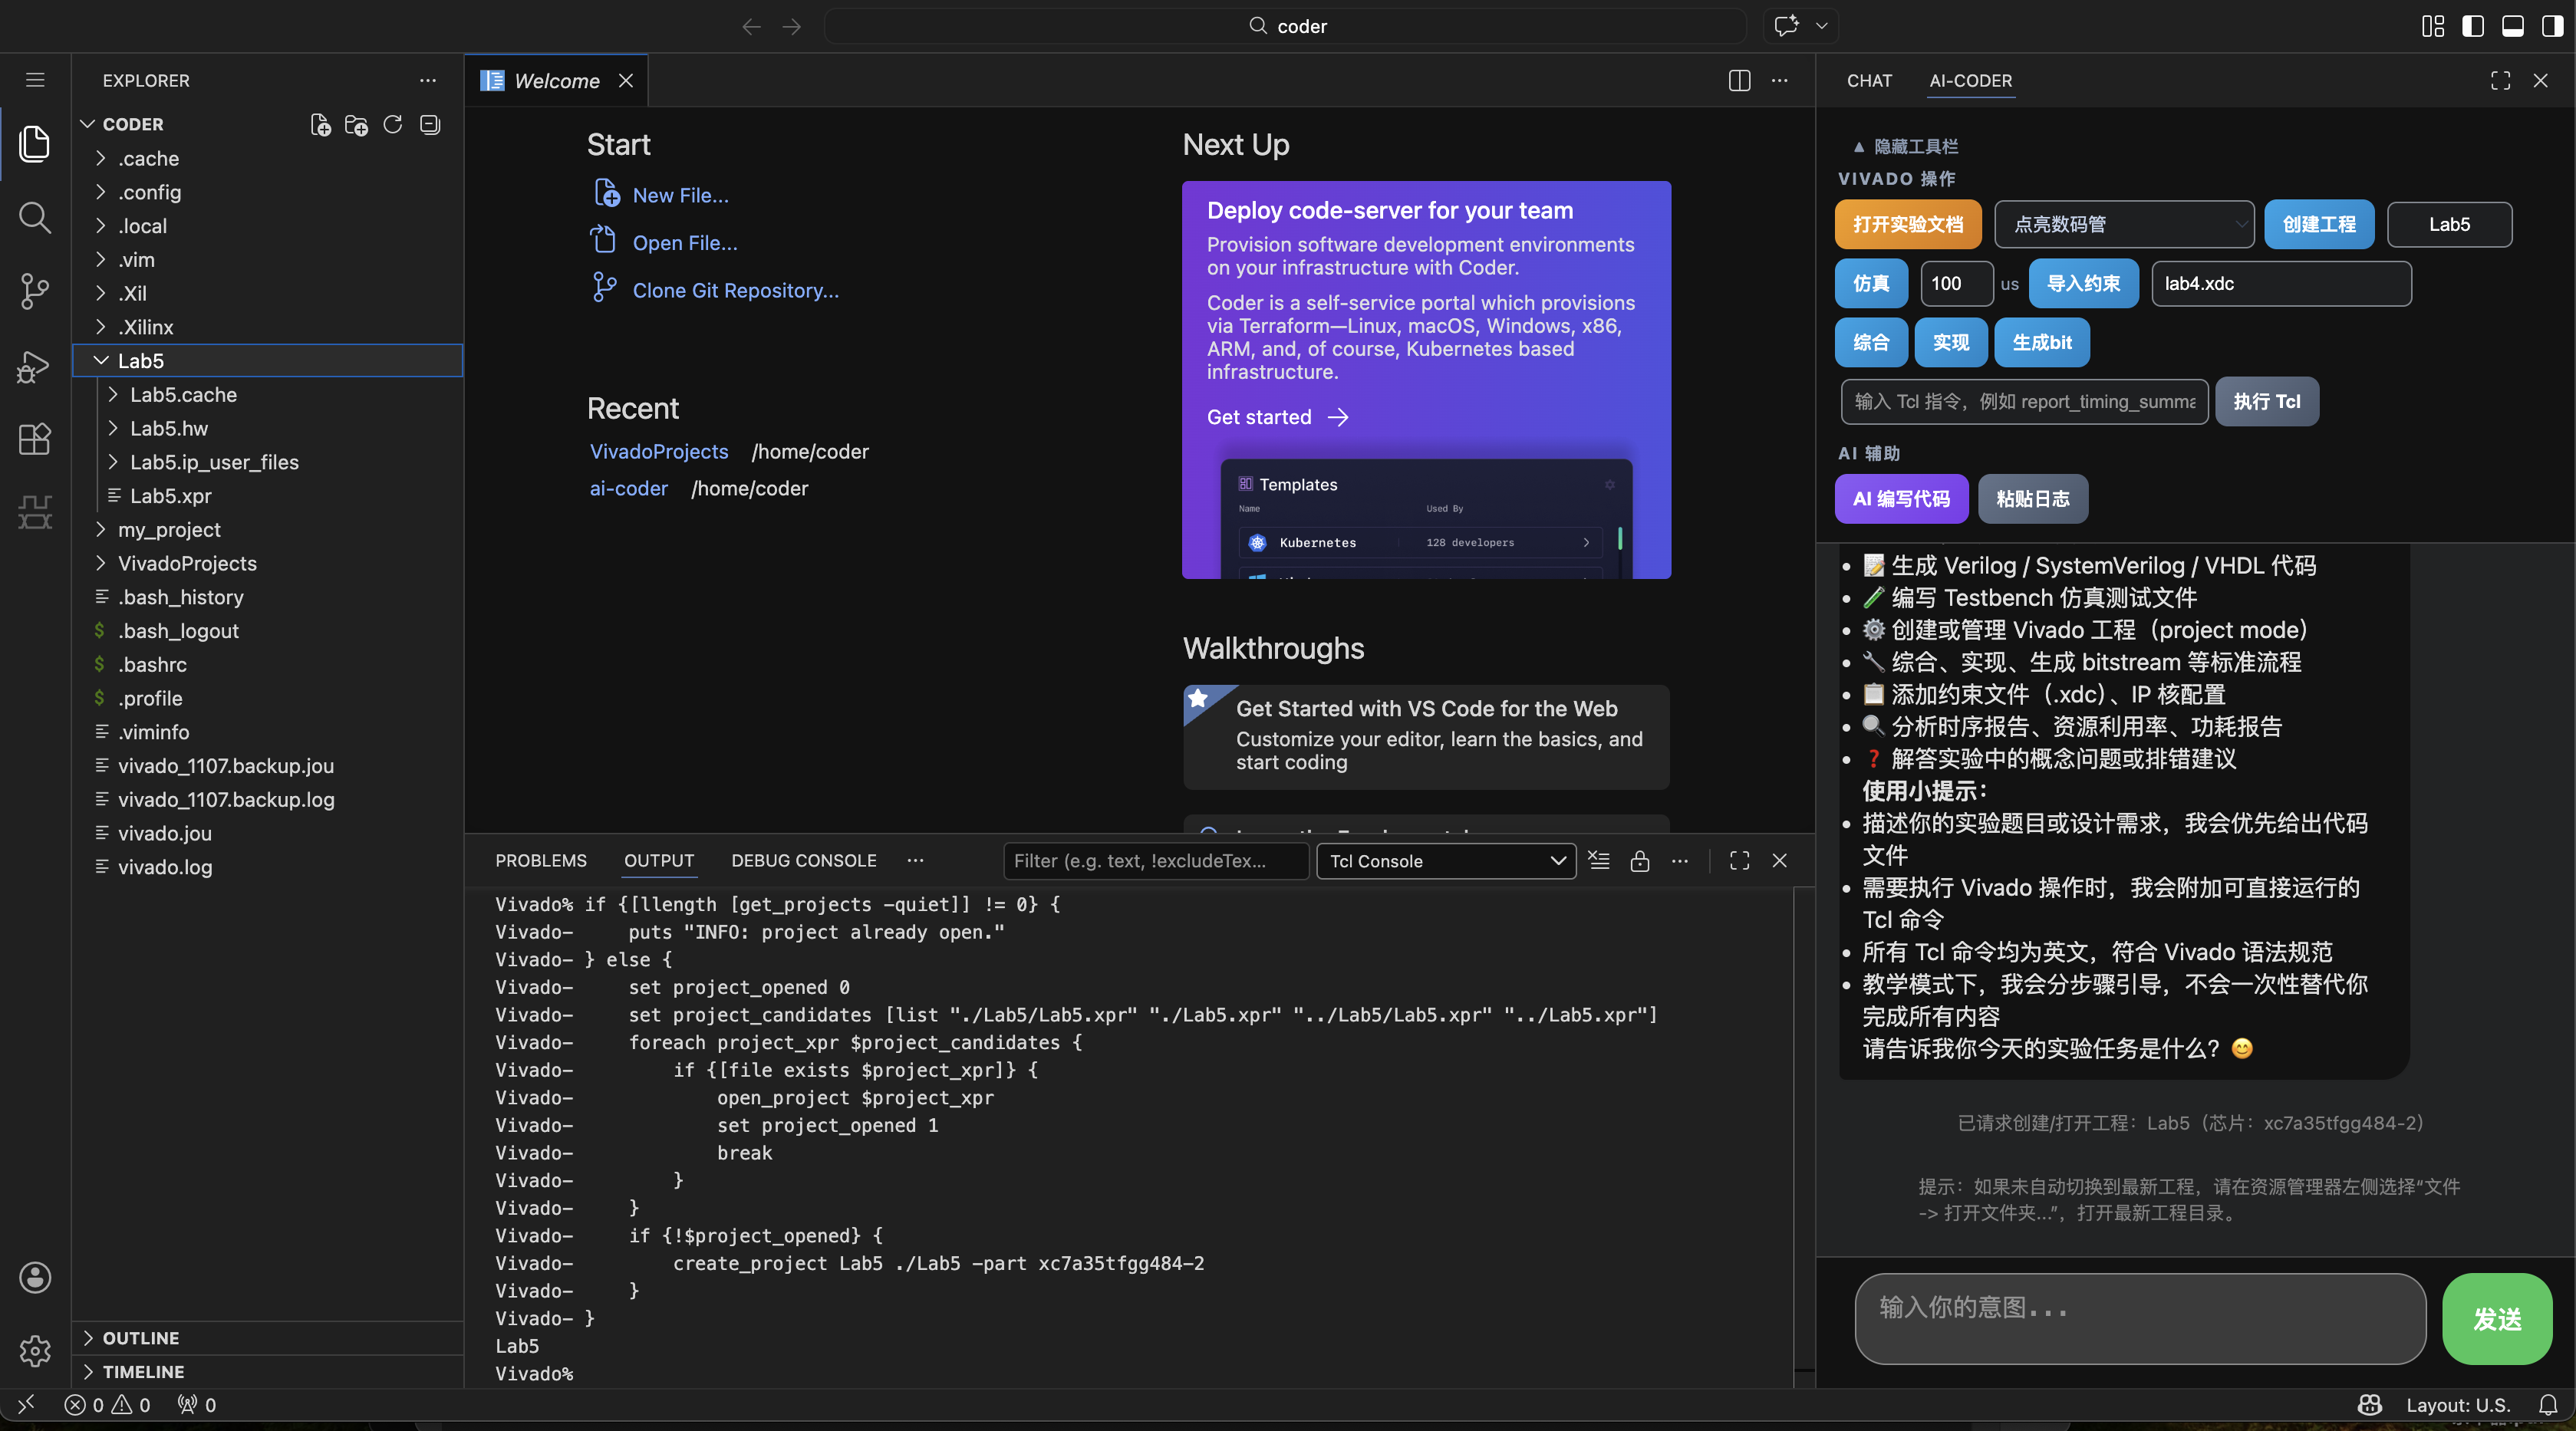2576x1431 pixels.
Task: Maximize the Output panel size
Action: 1739,860
